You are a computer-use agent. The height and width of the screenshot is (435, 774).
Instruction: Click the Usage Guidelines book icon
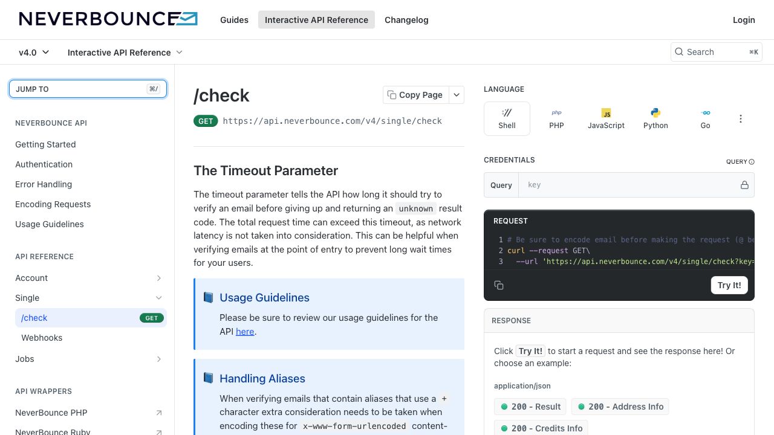(209, 297)
